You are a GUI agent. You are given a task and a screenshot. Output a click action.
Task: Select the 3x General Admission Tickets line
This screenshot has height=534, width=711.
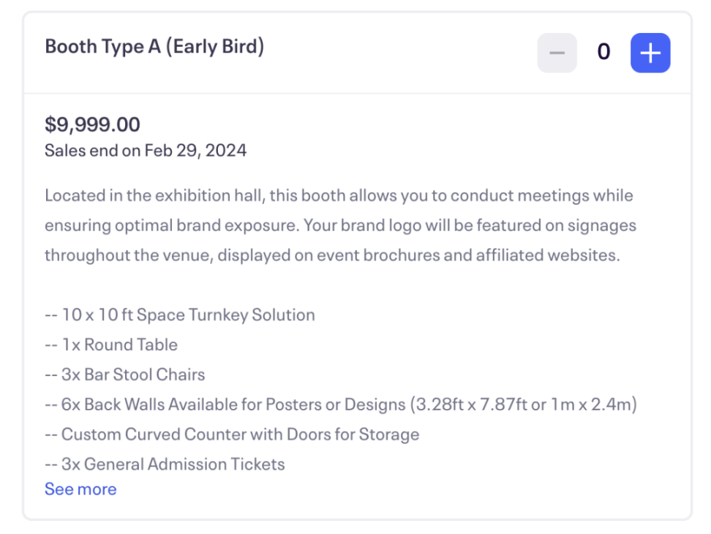(x=165, y=464)
